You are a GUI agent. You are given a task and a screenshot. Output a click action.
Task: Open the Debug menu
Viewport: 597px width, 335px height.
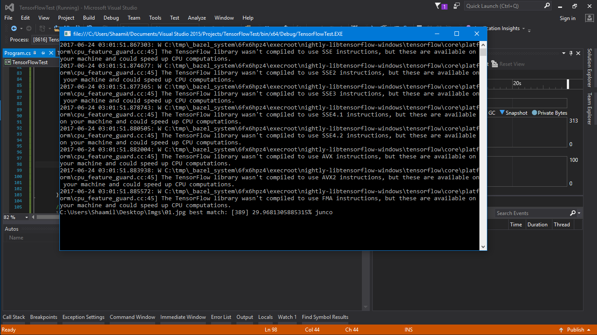pyautogui.click(x=111, y=18)
